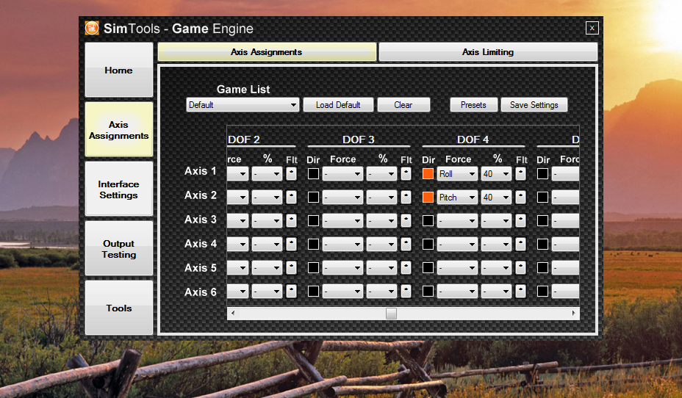
Task: Click DOF 4 Flt knob for Axis 1
Action: pyautogui.click(x=520, y=174)
